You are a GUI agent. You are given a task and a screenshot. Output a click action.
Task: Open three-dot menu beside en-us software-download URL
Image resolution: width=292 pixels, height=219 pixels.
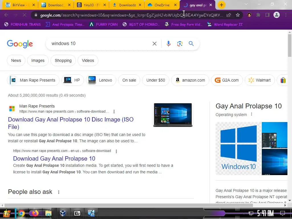tap(116, 151)
